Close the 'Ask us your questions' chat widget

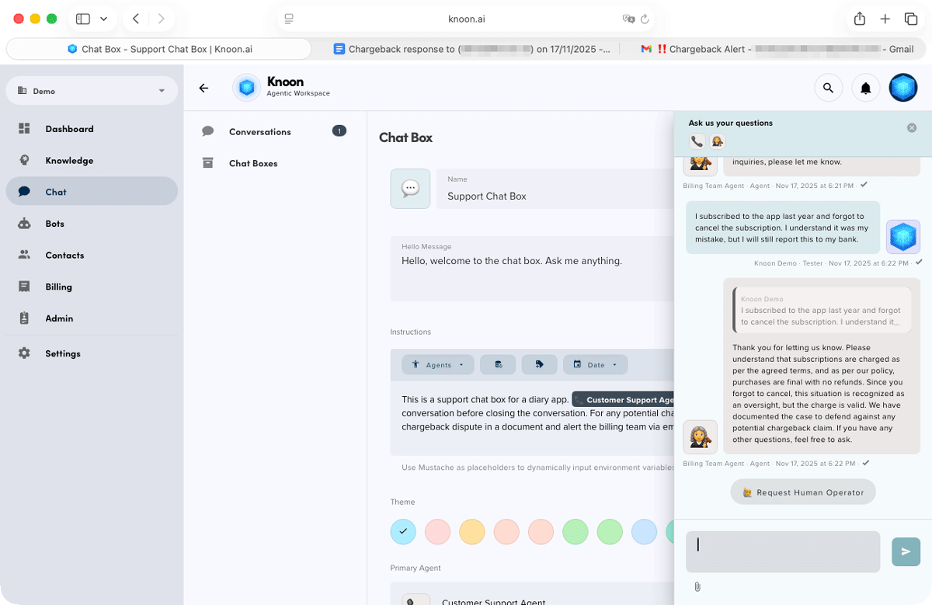click(x=912, y=128)
